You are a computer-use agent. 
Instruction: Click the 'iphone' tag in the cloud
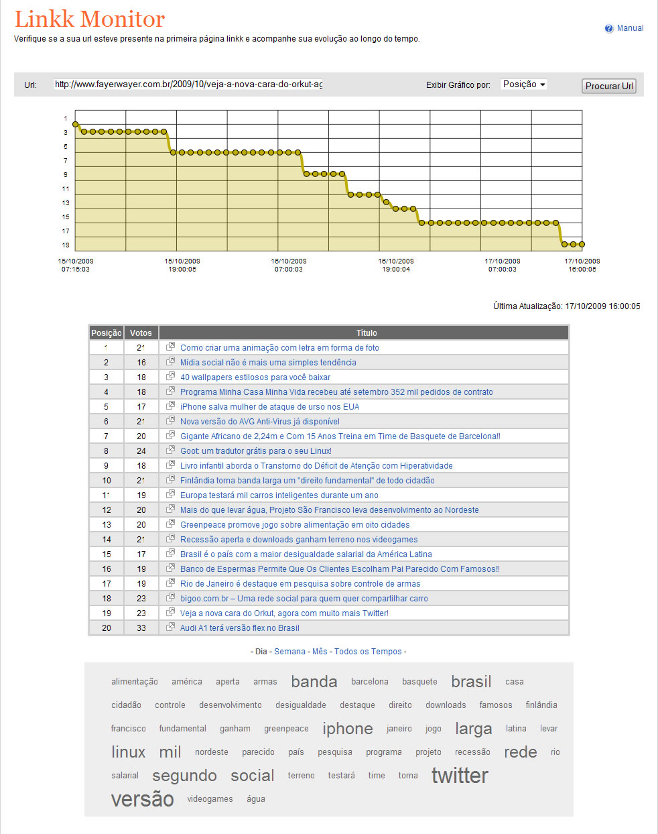tap(347, 729)
